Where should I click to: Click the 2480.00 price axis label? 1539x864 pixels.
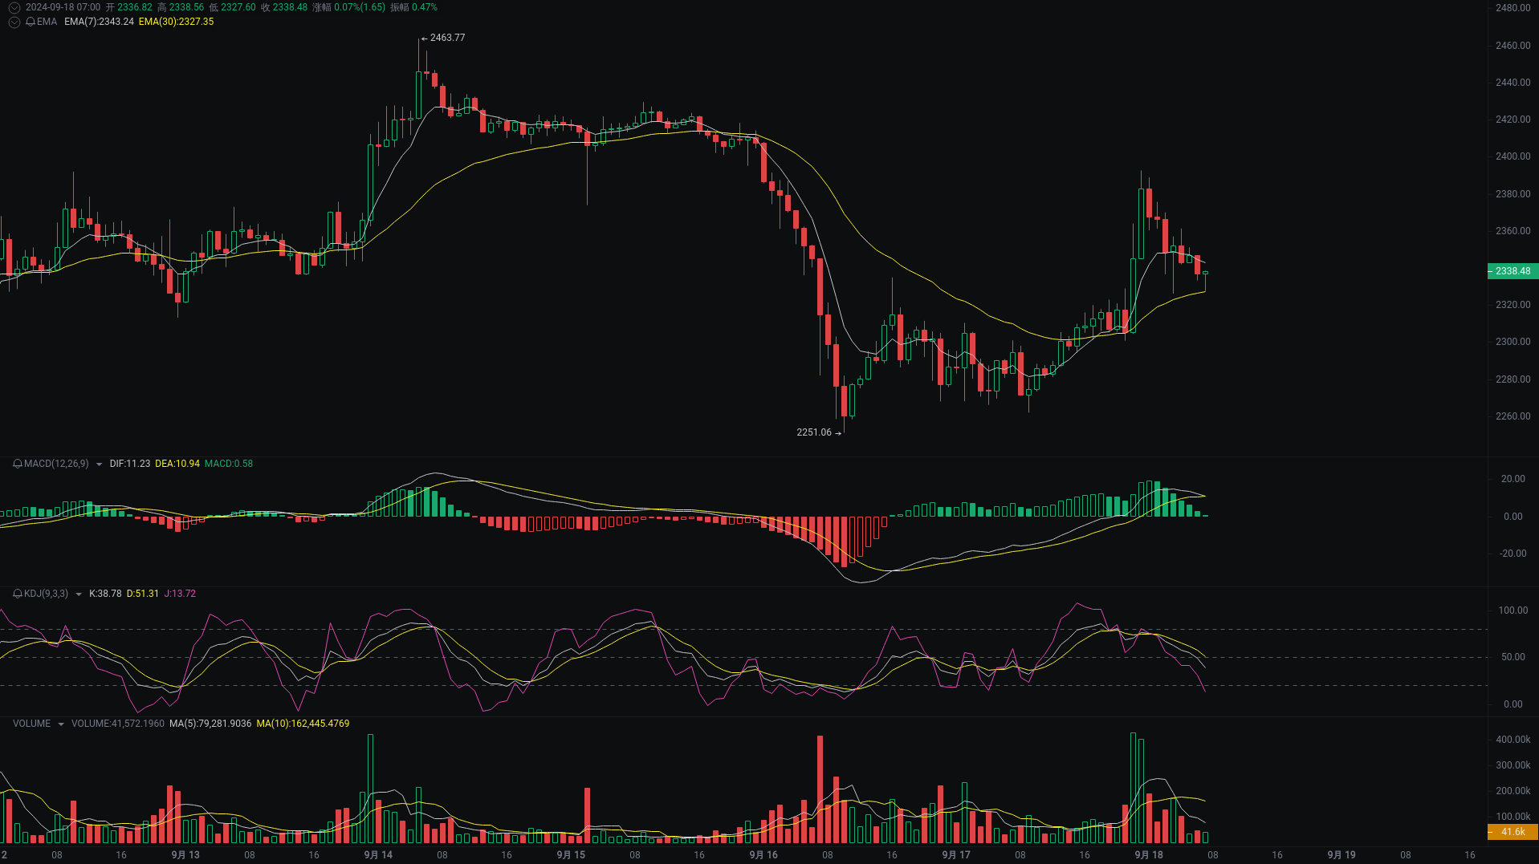tap(1513, 8)
